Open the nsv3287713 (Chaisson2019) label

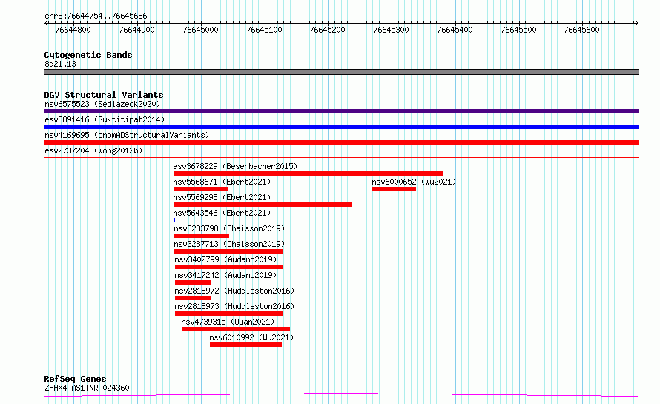click(229, 244)
